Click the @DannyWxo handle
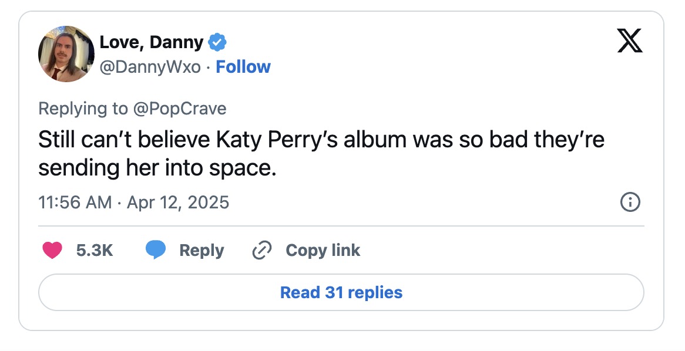 [150, 67]
